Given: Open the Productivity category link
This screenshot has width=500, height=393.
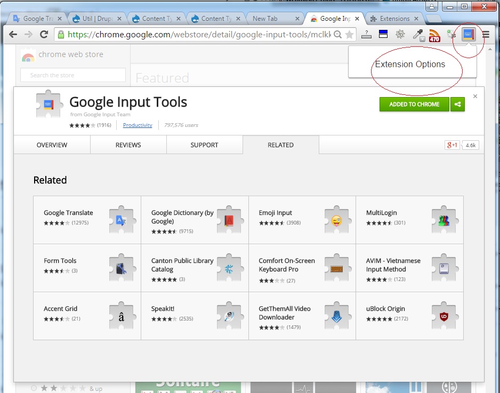Looking at the screenshot, I should coord(138,125).
